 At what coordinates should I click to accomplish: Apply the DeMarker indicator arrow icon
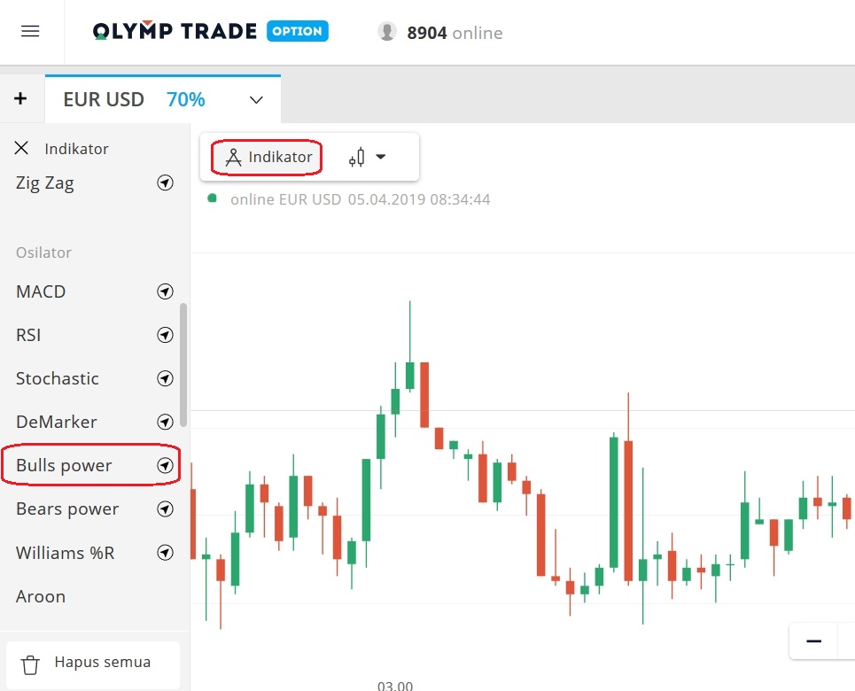point(165,422)
